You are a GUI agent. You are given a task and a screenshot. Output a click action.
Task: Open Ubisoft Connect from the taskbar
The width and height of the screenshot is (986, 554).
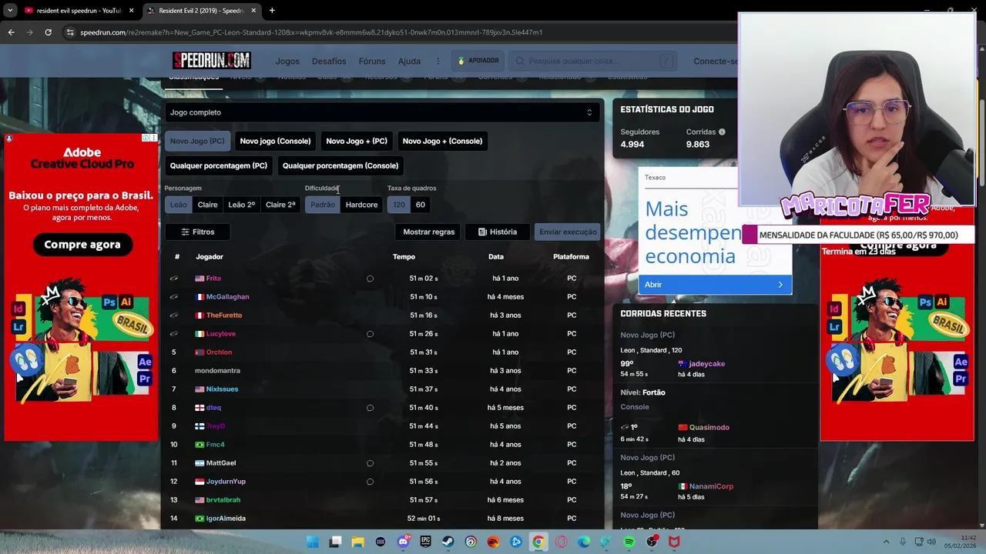(x=471, y=542)
